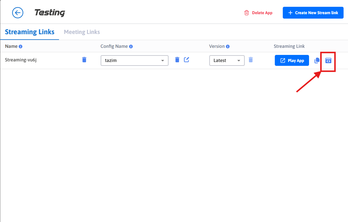
Task: Click the Name column header
Action: (11, 46)
